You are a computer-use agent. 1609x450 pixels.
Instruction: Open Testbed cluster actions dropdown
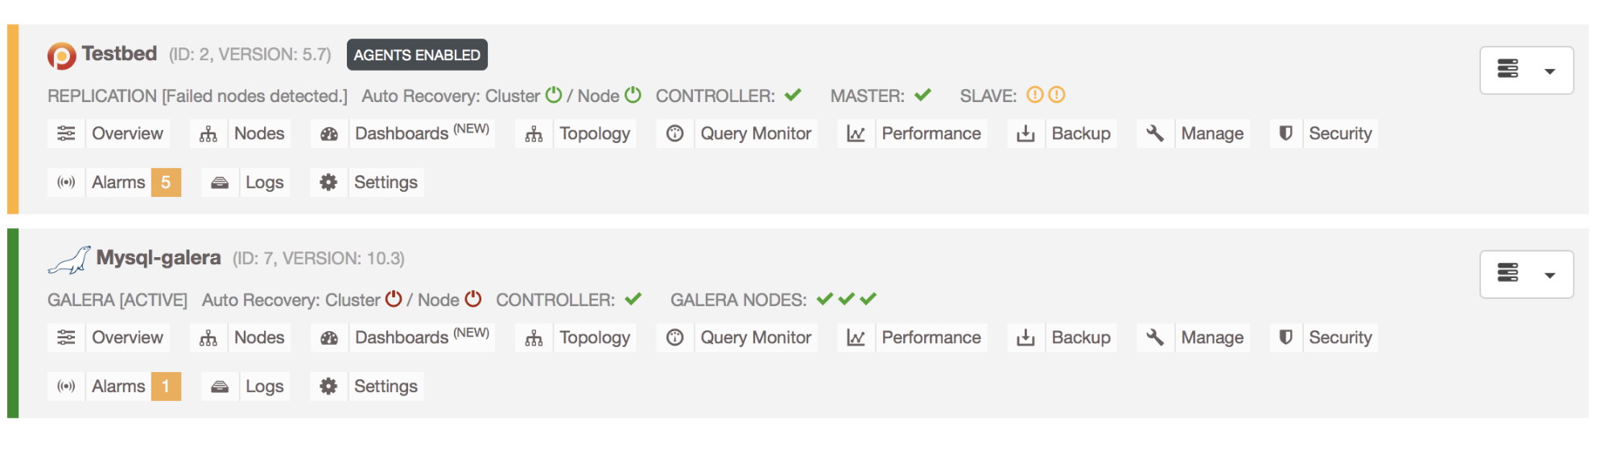(x=1526, y=71)
